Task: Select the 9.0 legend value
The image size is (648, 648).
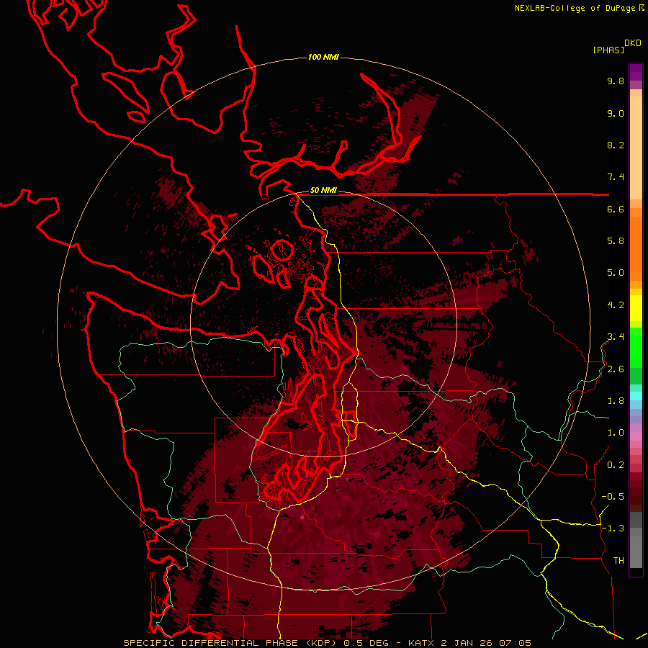Action: point(616,113)
